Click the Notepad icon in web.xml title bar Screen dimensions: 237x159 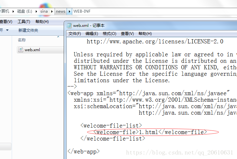[x=69, y=26]
